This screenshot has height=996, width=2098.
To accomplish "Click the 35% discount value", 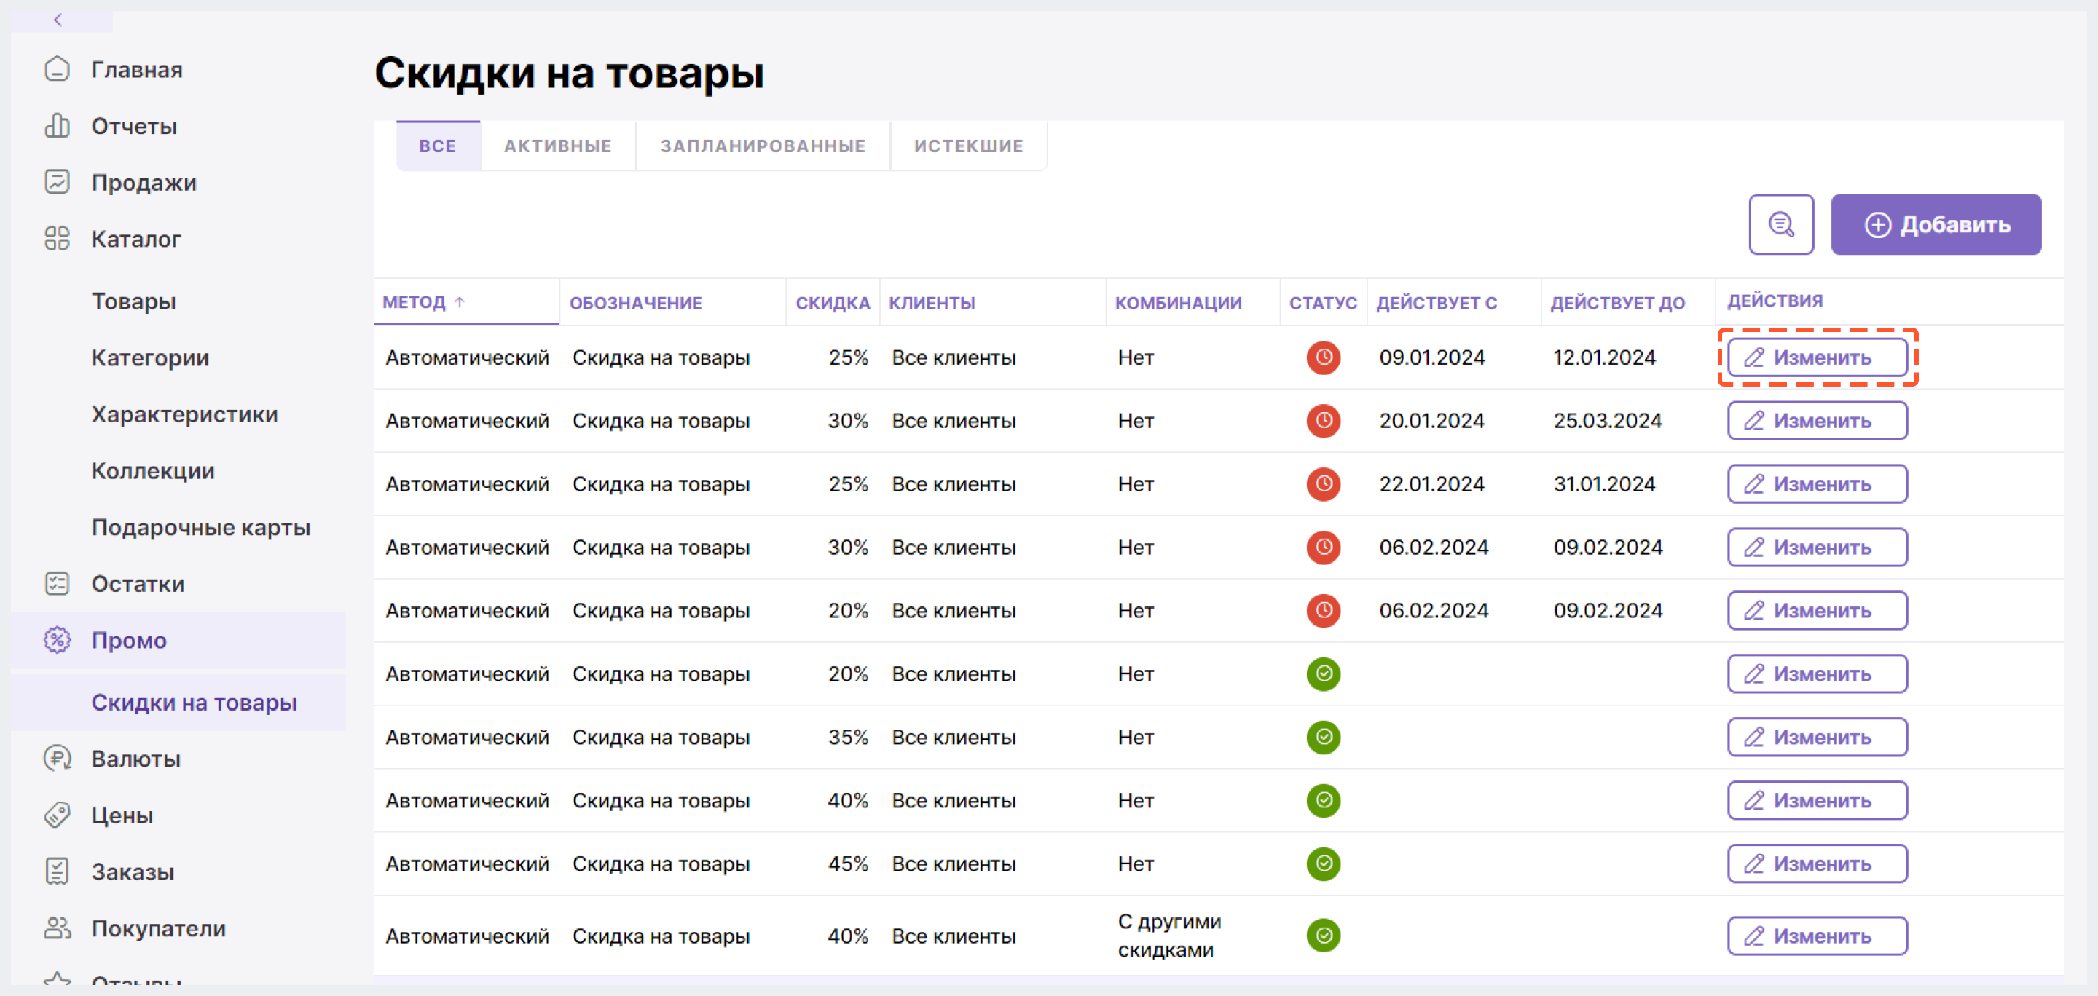I will tap(848, 738).
